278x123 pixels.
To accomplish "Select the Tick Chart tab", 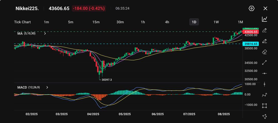I will [22, 22].
